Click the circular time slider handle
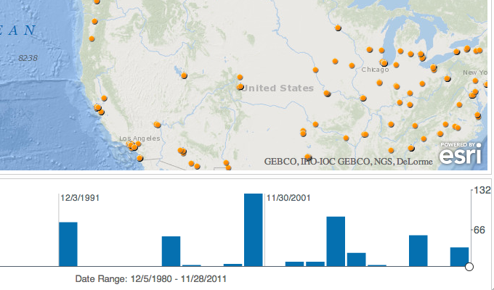Screen dimensions: 494x290 click(x=469, y=267)
